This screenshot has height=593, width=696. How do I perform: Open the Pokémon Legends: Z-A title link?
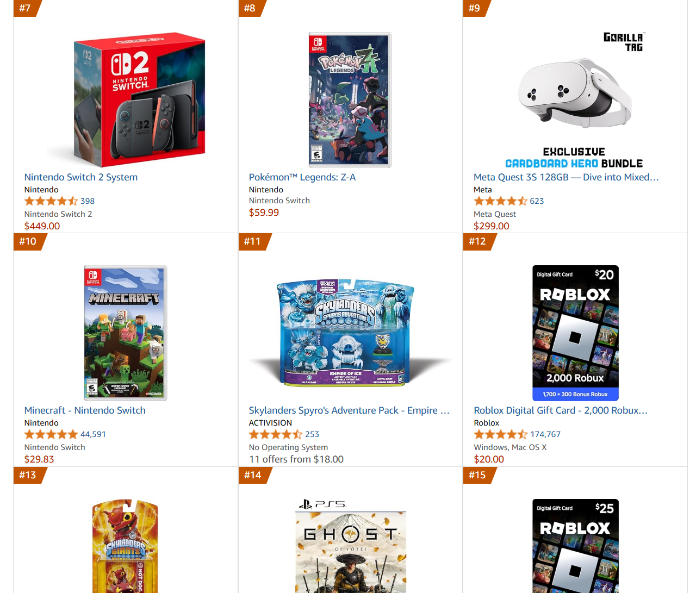(x=302, y=177)
